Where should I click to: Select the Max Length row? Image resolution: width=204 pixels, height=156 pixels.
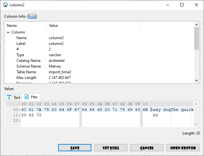click(x=99, y=78)
